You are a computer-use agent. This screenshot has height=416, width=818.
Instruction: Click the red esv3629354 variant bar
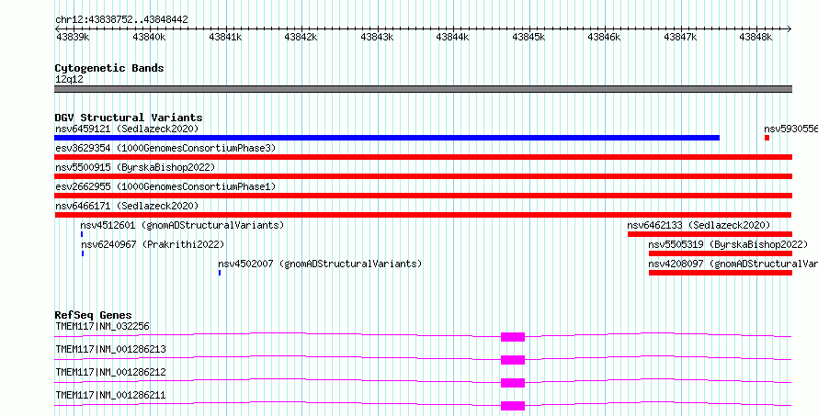(423, 157)
